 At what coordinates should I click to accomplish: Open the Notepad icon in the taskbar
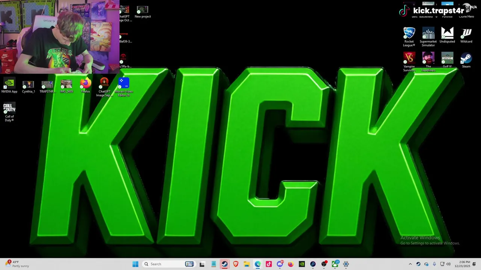point(213,264)
